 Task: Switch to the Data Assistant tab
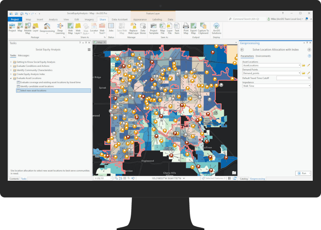point(119,20)
